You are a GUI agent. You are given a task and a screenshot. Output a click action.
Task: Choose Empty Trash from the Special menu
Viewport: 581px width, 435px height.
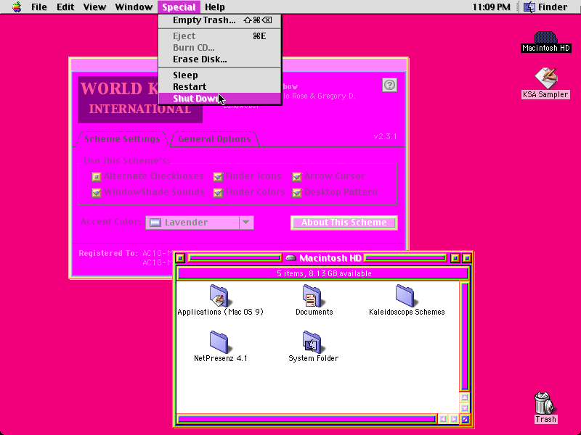(x=220, y=20)
